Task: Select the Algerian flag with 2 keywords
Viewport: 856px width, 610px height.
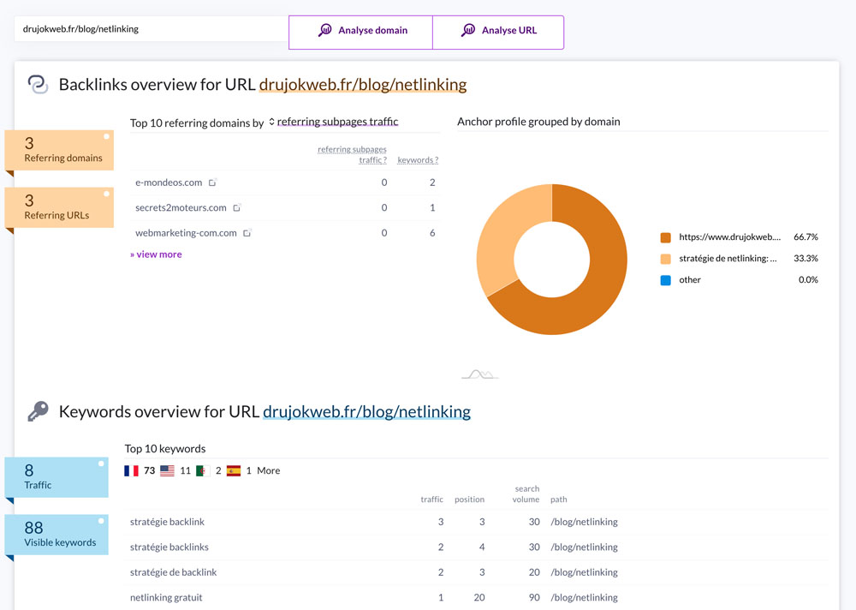Action: (x=203, y=470)
